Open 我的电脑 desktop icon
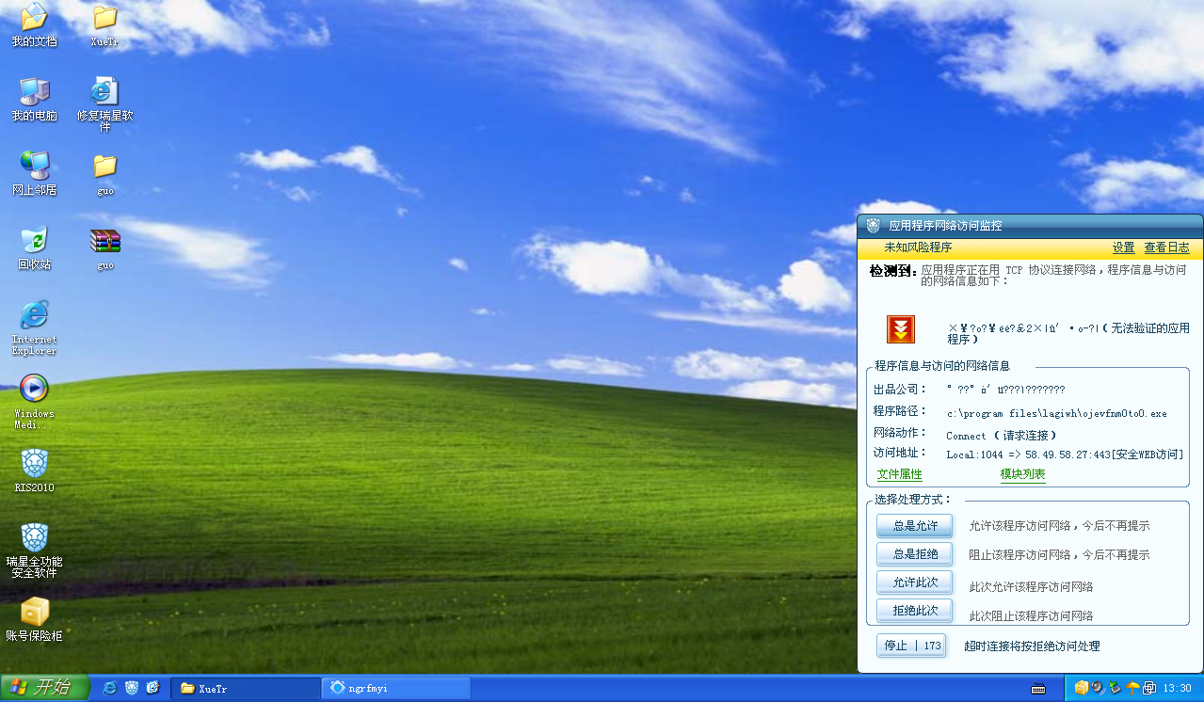Image resolution: width=1204 pixels, height=702 pixels. (x=34, y=99)
